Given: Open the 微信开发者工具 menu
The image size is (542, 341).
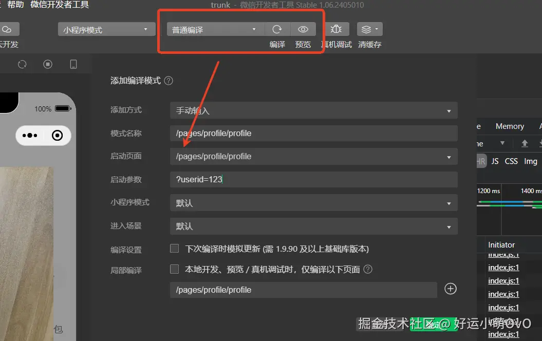Looking at the screenshot, I should pyautogui.click(x=60, y=5).
